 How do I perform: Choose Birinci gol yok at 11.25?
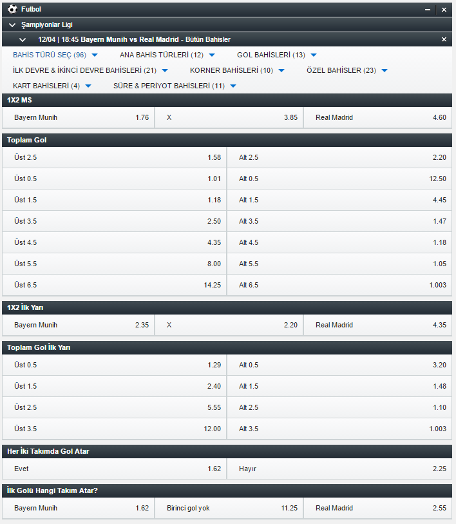coord(229,508)
